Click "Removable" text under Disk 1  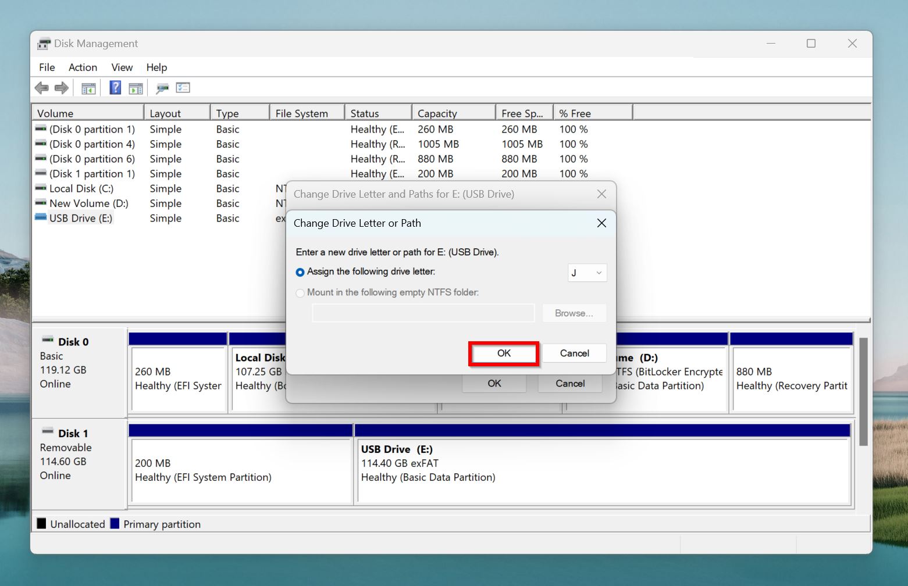66,448
